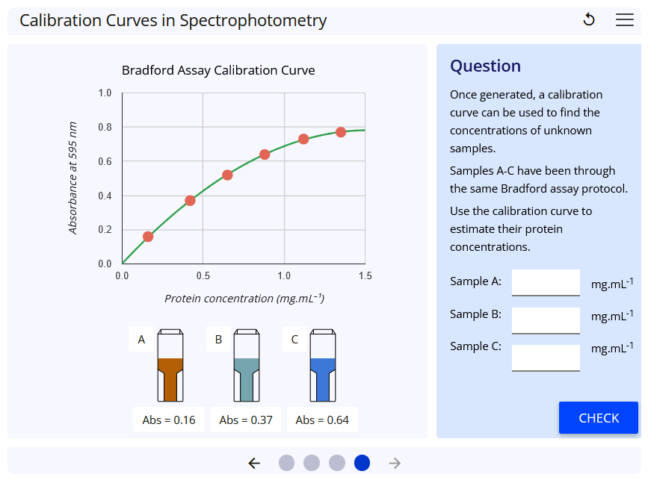Select the currently active fourth pagination dot
This screenshot has height=483, width=648.
[x=362, y=463]
